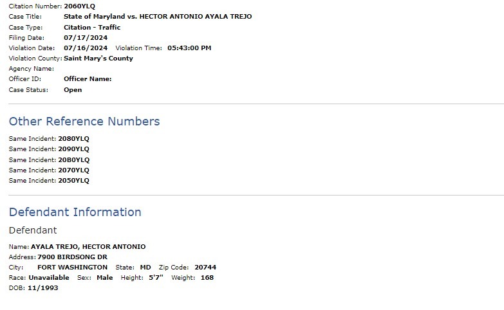Screen dimensions: 504x310
Task: Click the address 7900 BIRDSONG DR
Action: [72, 257]
